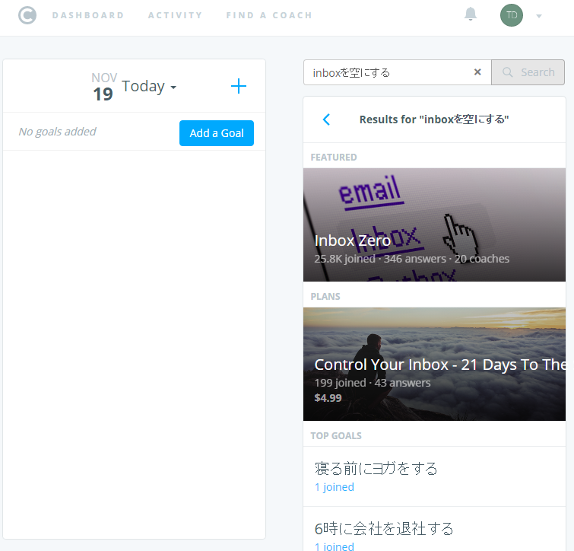Open the Dashboard menu item
Viewport: 574px width, 551px height.
[x=88, y=15]
